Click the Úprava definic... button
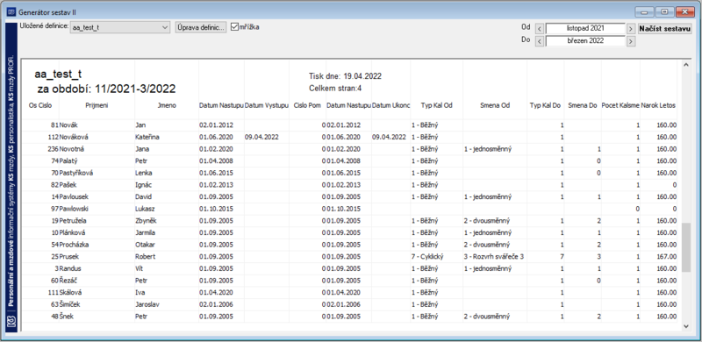Viewport: 702px width, 342px height. pos(201,27)
